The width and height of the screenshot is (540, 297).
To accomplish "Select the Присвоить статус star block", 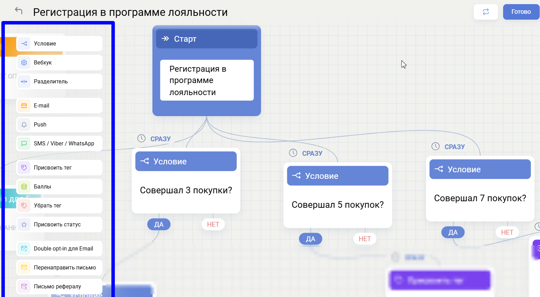I will pyautogui.click(x=59, y=225).
